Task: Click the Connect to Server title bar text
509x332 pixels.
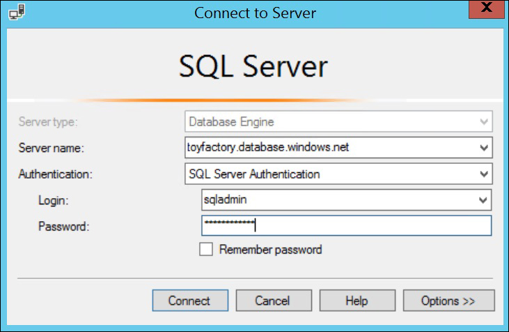Action: 255,13
